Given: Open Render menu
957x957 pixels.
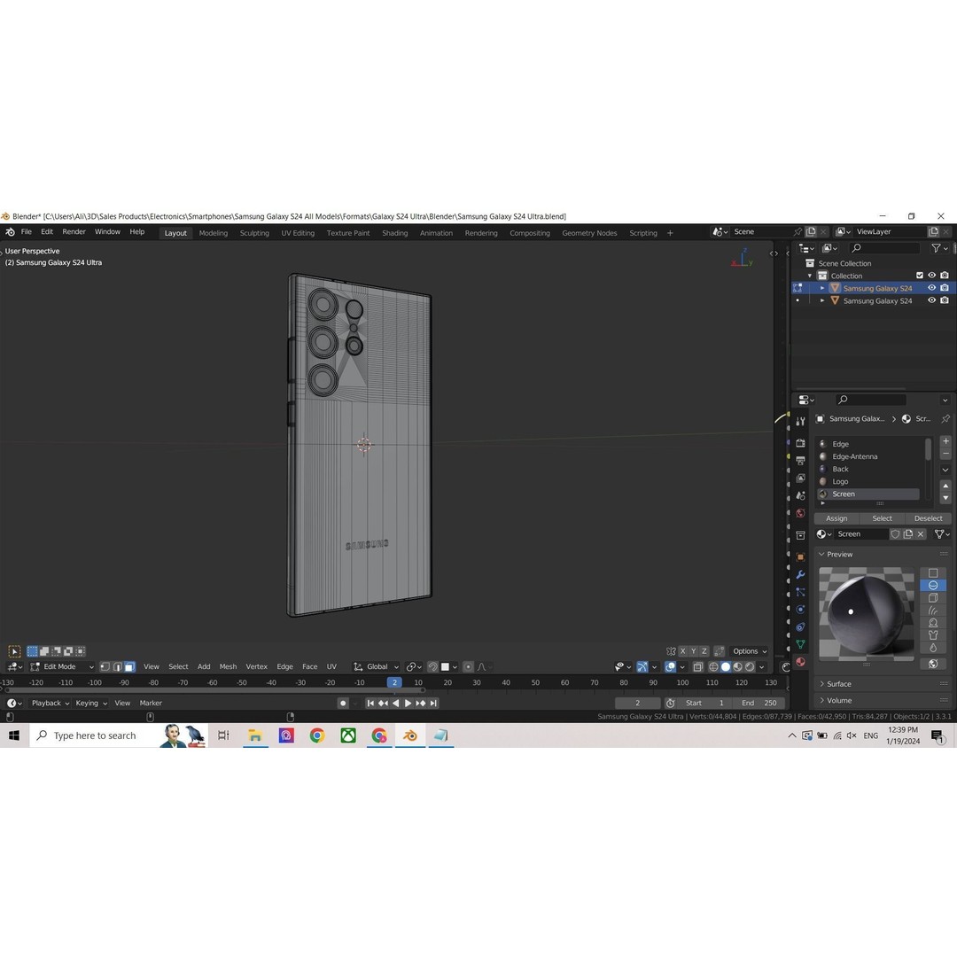Looking at the screenshot, I should pyautogui.click(x=74, y=232).
